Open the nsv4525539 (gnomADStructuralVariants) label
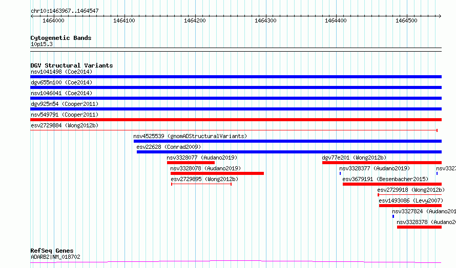 point(190,136)
